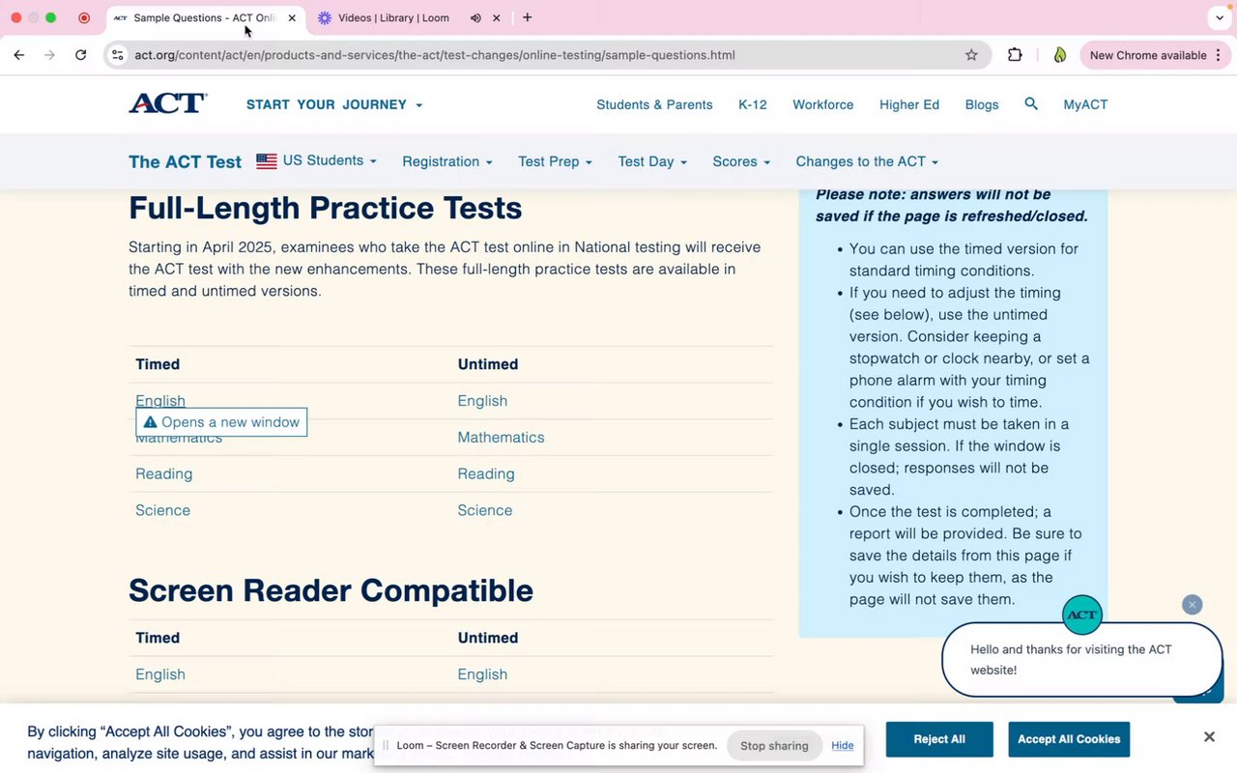Screen dimensions: 1237x773
Task: Open Screen Reader Timed English link
Action: click(160, 674)
